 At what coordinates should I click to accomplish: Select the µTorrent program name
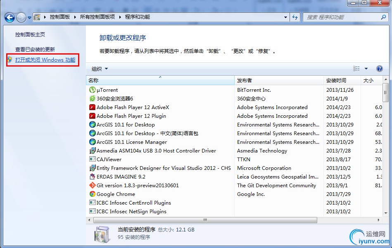[107, 90]
